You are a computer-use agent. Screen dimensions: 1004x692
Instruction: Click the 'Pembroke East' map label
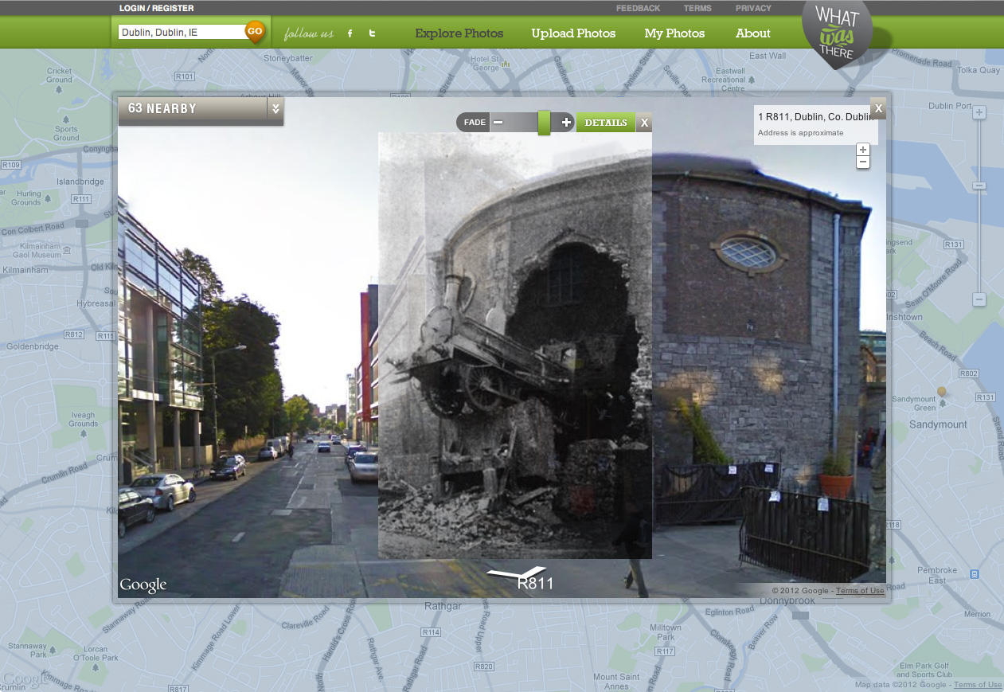(x=937, y=576)
